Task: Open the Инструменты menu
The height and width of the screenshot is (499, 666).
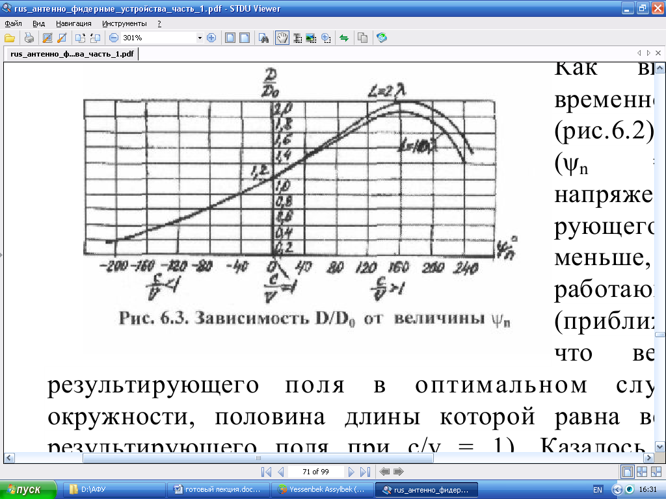Action: click(124, 24)
